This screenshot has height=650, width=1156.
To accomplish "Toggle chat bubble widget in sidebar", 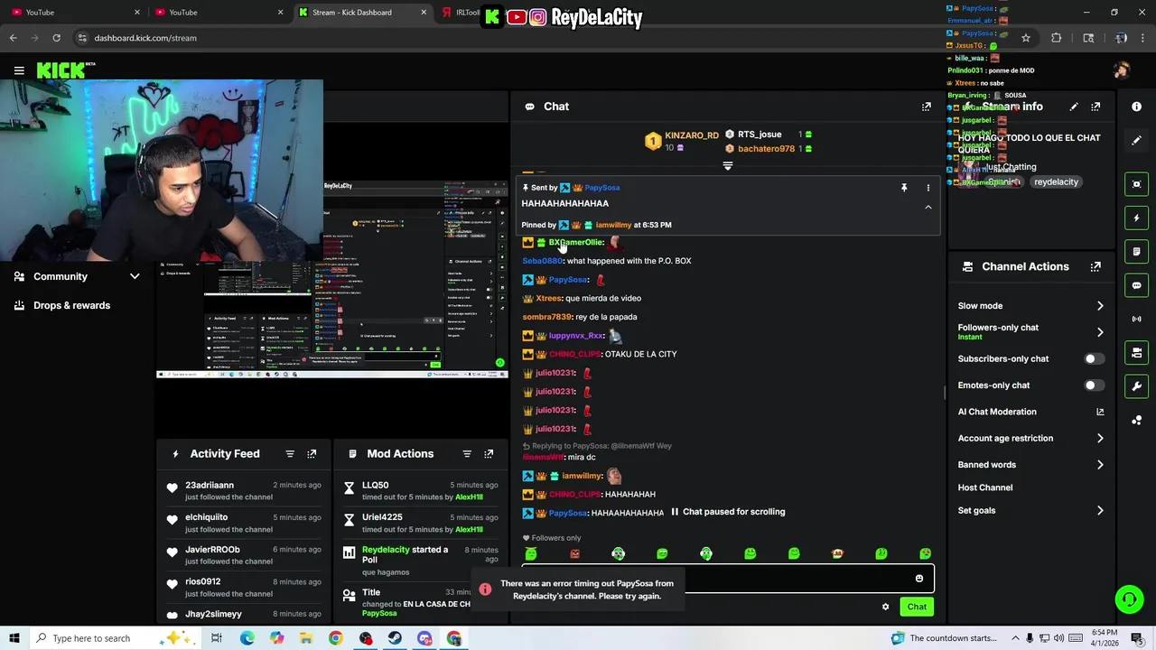I will (1136, 285).
